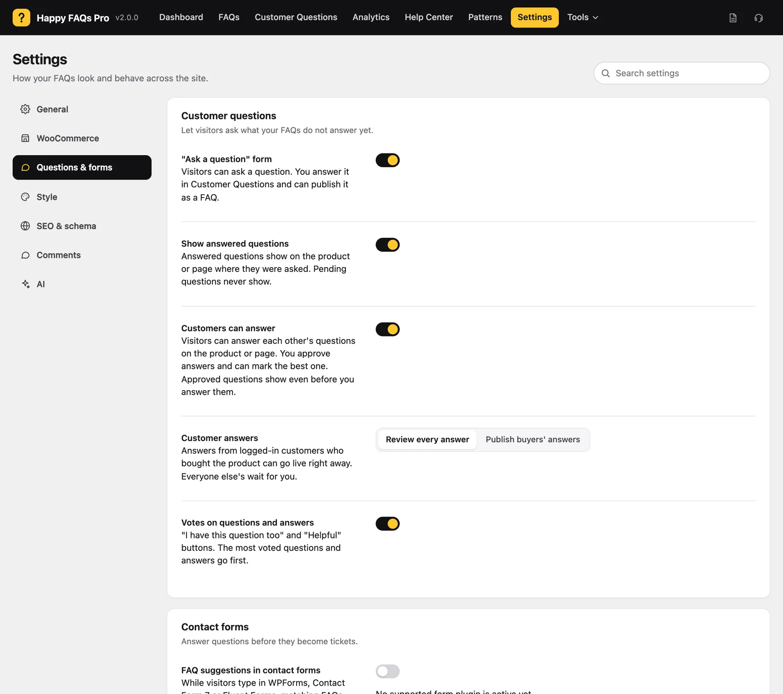Open the support headset icon

pos(759,18)
